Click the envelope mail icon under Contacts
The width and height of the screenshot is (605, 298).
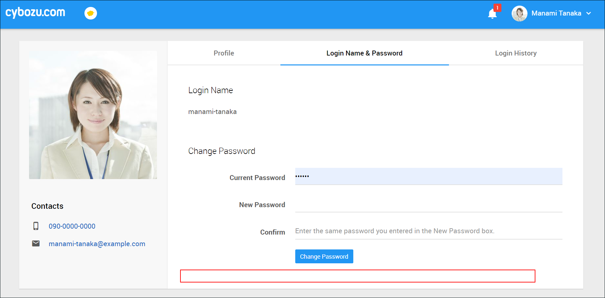coord(36,243)
